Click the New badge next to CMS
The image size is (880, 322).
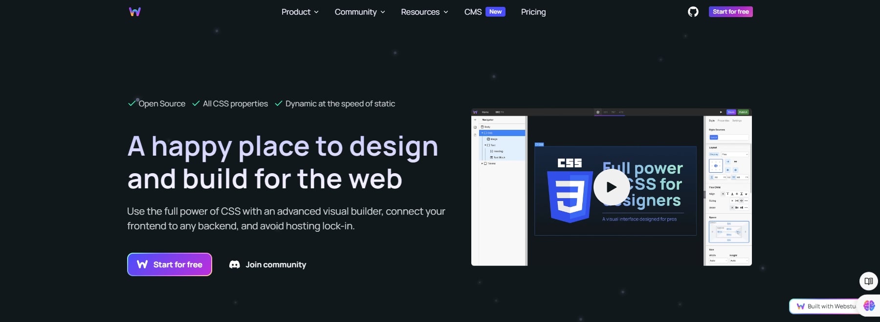coord(496,12)
